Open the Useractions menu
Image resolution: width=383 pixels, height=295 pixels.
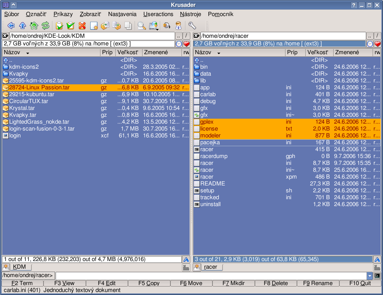[x=158, y=14]
